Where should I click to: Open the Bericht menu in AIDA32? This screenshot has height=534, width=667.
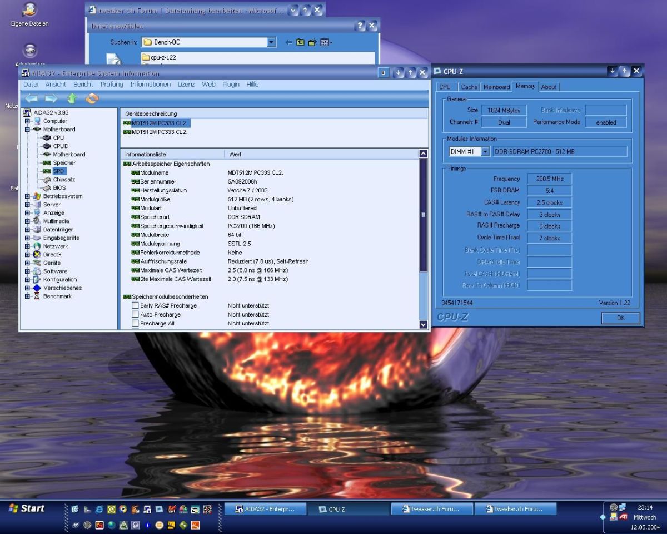[x=83, y=85]
